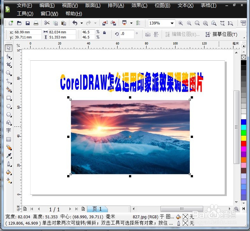
Task: Open a file with folder icon
Action: pos(19,23)
